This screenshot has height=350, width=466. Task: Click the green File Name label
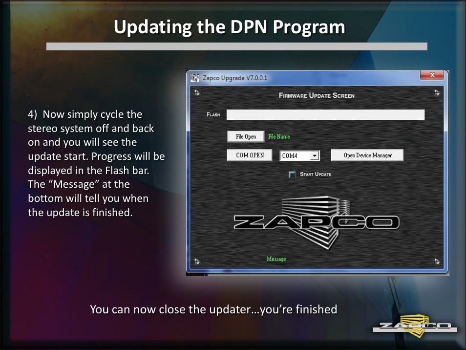(x=279, y=137)
